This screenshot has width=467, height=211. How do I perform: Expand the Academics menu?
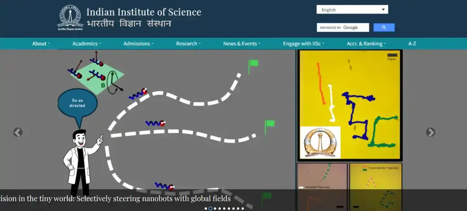pos(86,44)
